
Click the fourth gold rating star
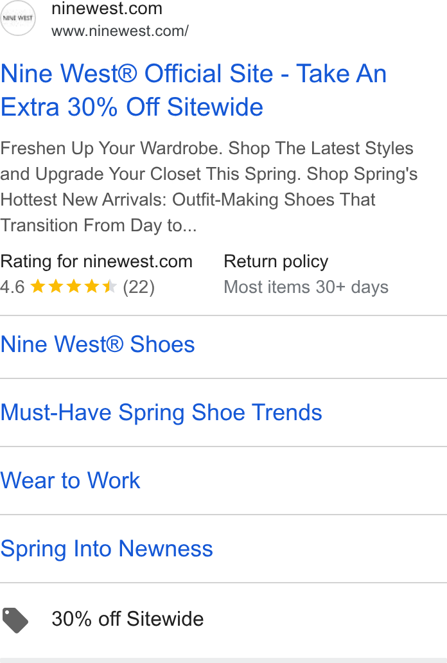[x=92, y=287]
